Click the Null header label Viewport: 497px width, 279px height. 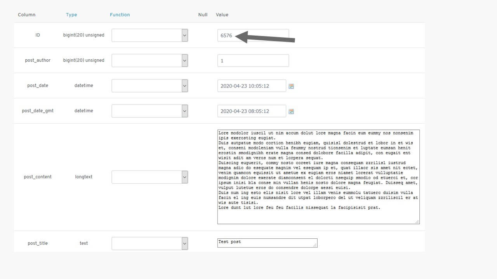pos(203,15)
